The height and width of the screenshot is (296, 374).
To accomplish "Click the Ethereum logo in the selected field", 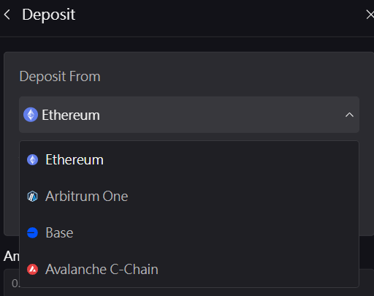I will (31, 115).
